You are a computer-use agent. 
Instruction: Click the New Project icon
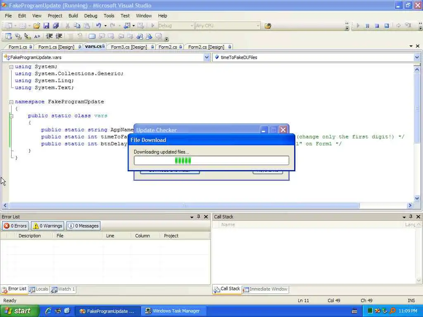click(x=9, y=26)
